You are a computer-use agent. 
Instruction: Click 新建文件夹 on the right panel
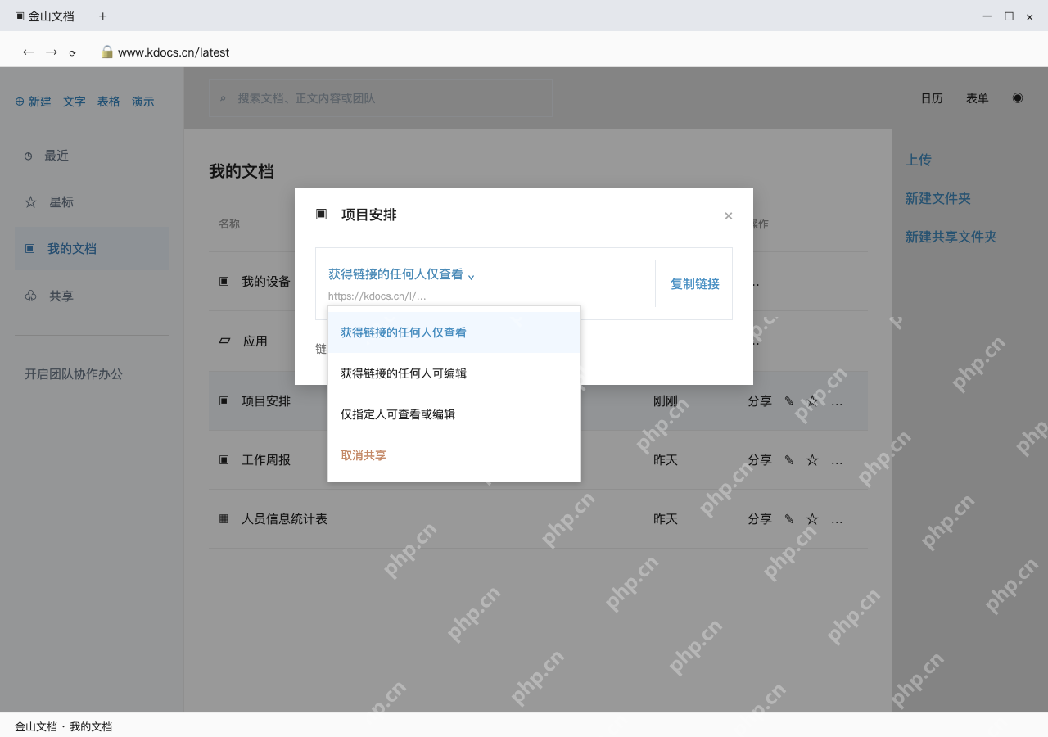(938, 198)
